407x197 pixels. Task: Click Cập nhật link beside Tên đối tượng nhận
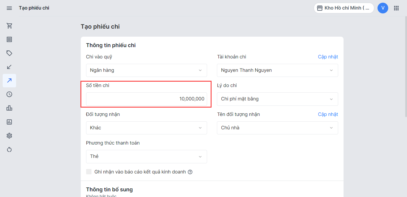coord(328,114)
